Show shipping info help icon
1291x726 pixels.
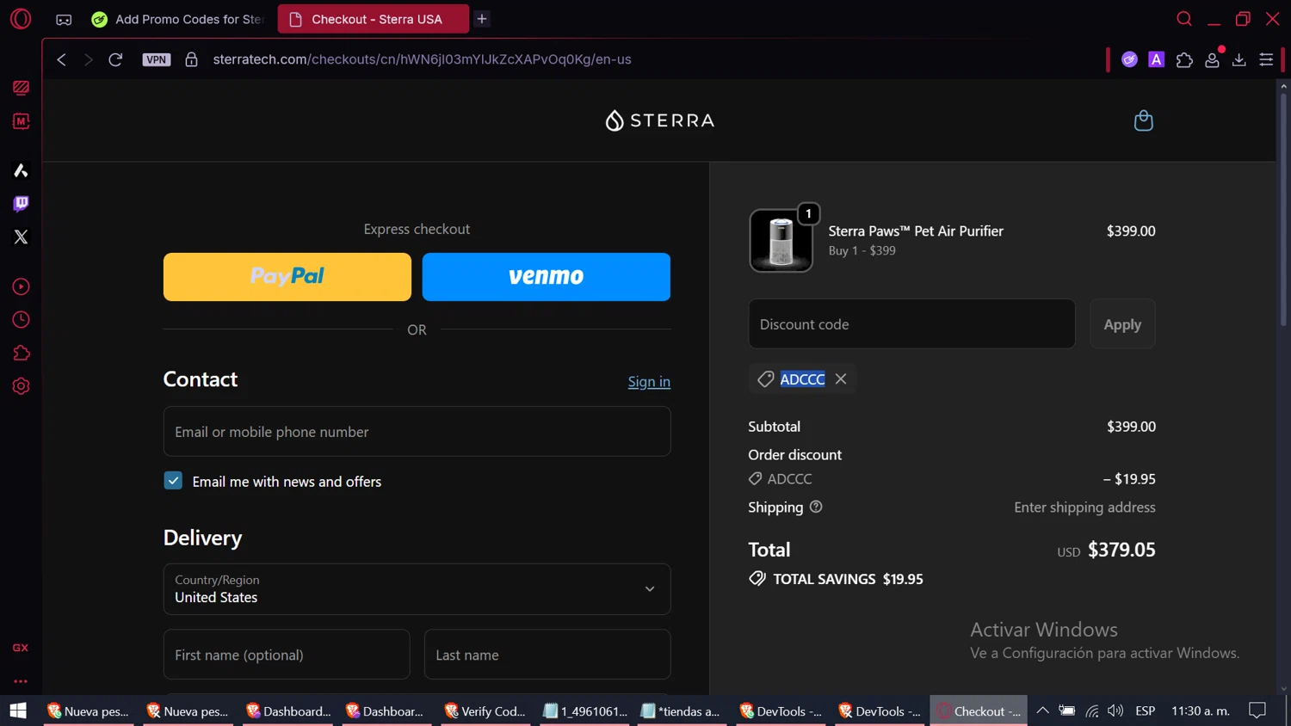click(x=816, y=507)
